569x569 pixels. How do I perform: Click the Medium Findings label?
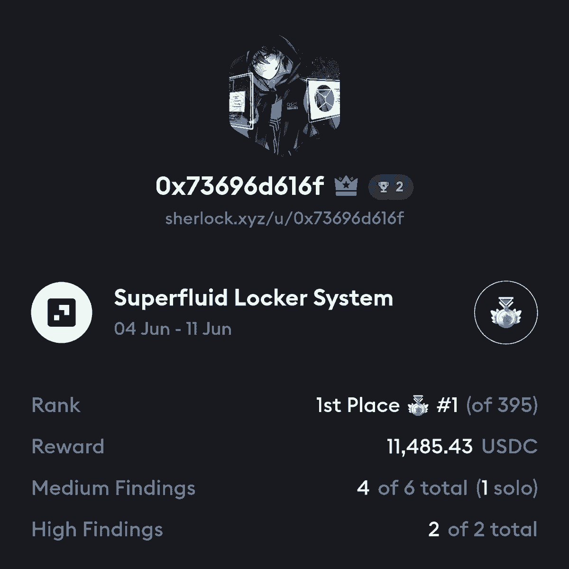point(113,488)
